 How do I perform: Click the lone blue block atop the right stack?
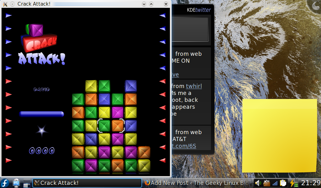[131, 86]
